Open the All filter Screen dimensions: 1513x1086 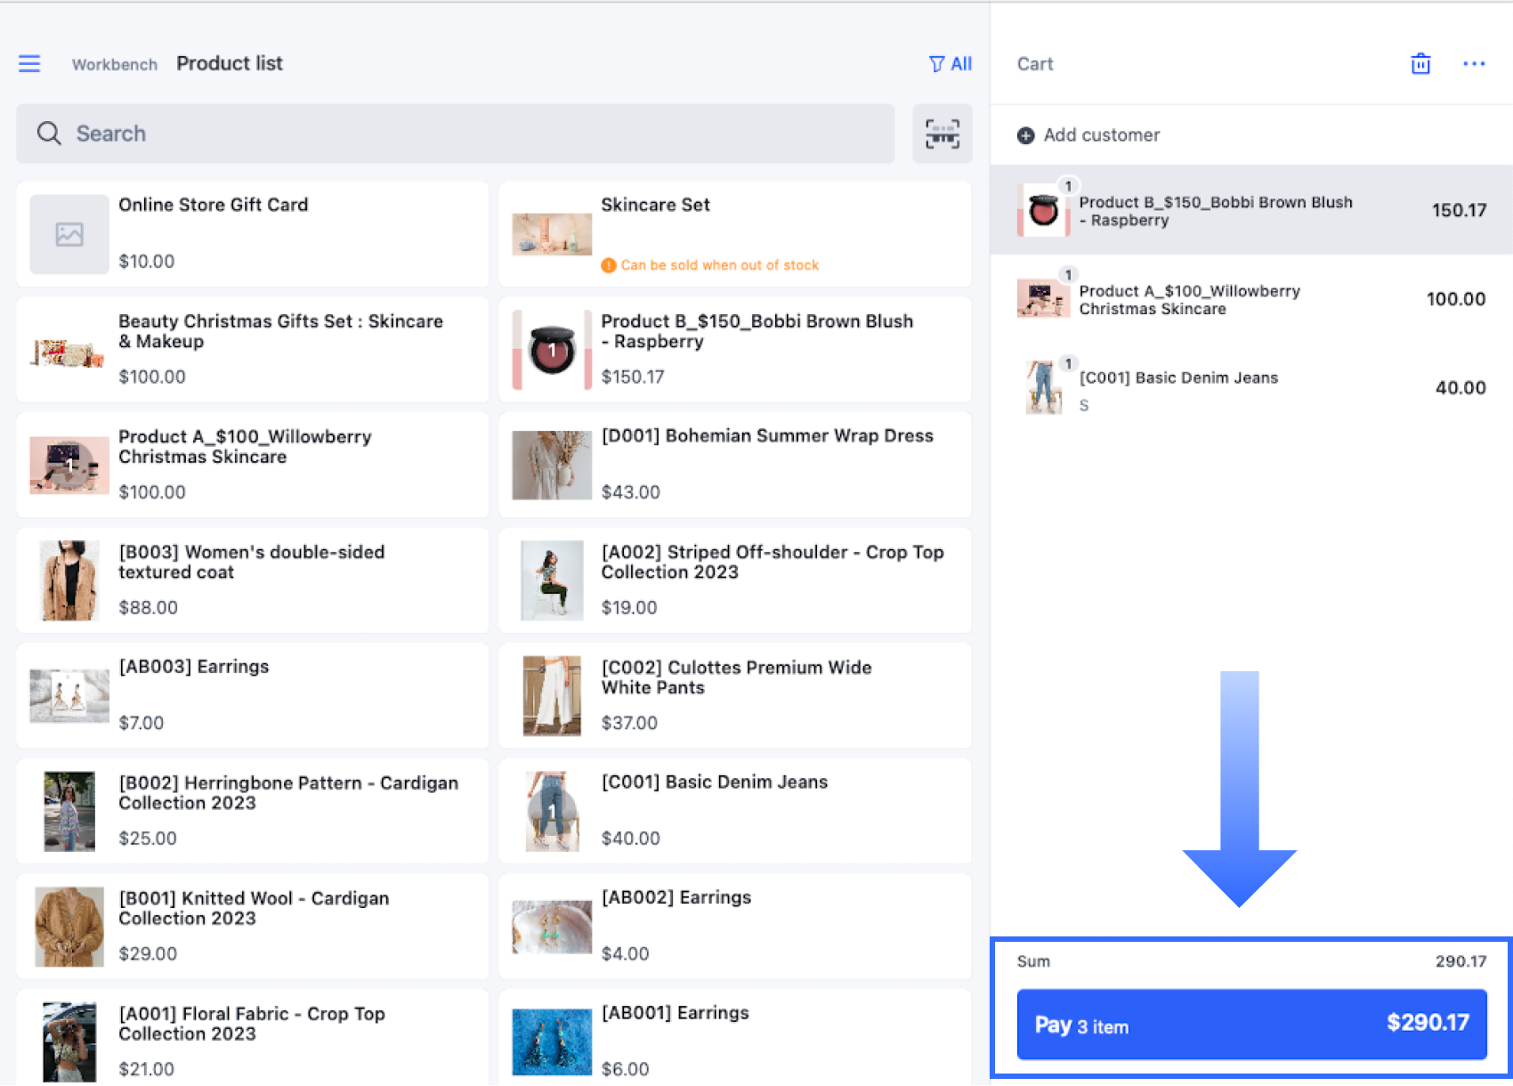(x=950, y=64)
